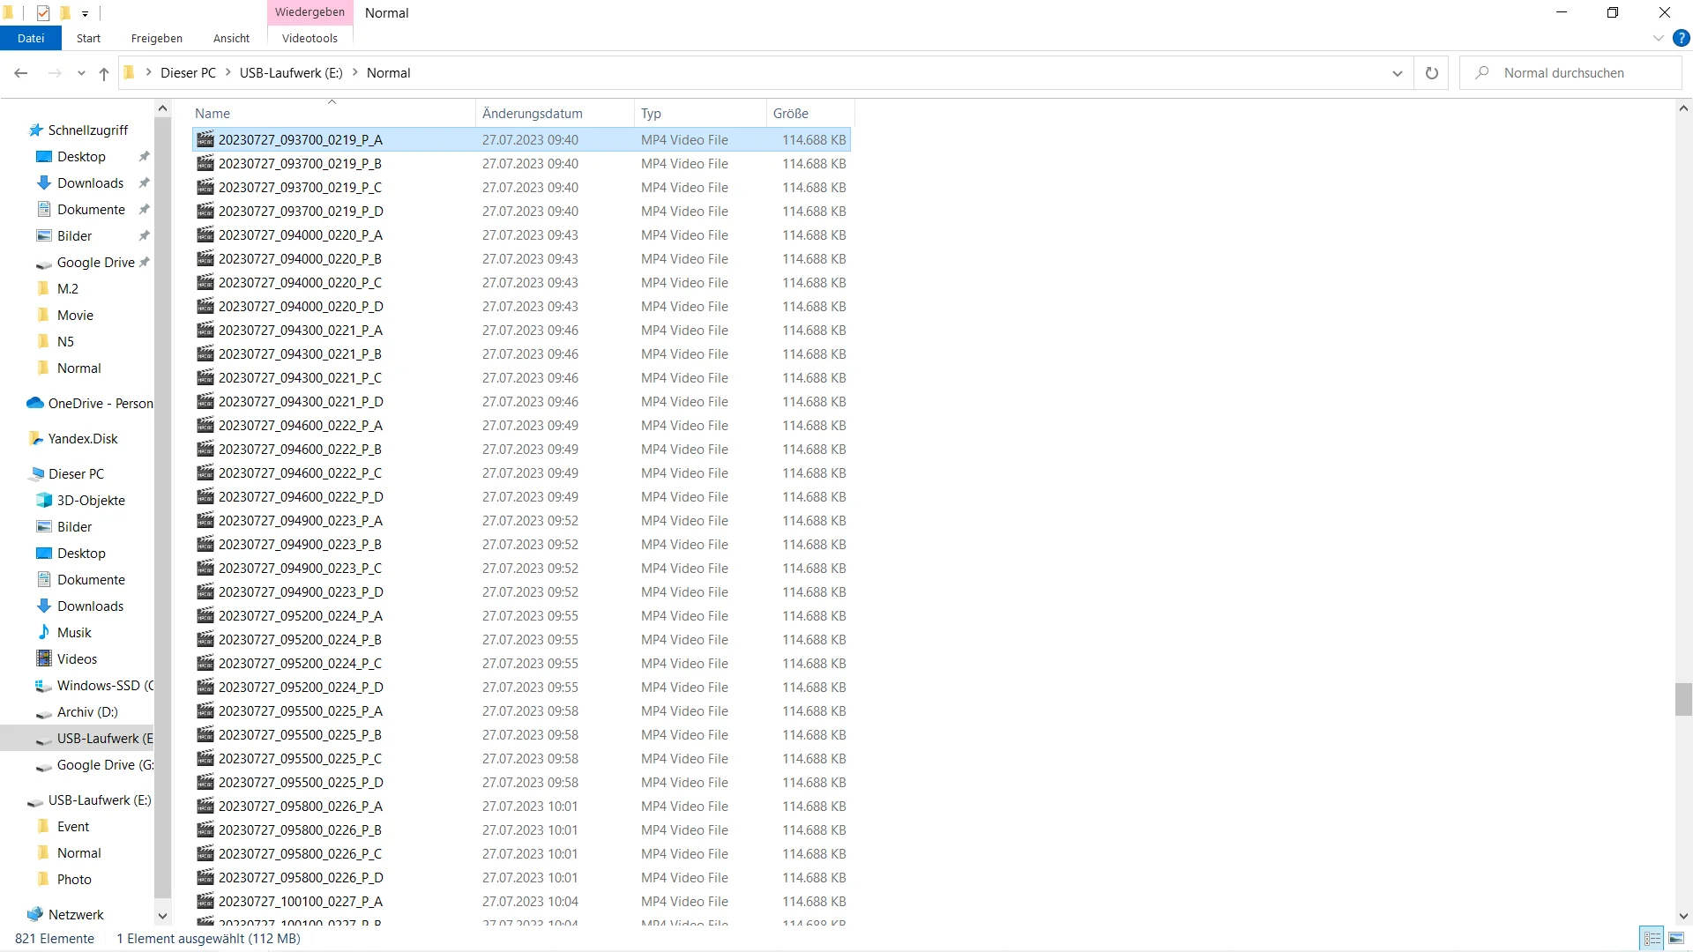Click the pin icon next to Bilder
Screen dimensions: 1693x952
(x=144, y=236)
